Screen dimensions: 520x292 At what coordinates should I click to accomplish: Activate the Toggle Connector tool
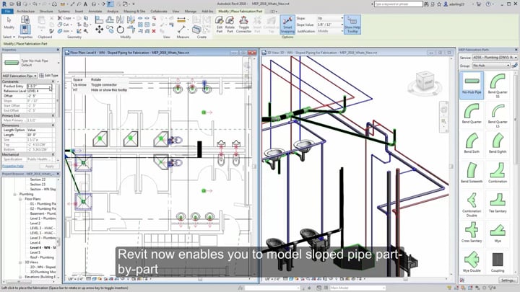pos(244,25)
